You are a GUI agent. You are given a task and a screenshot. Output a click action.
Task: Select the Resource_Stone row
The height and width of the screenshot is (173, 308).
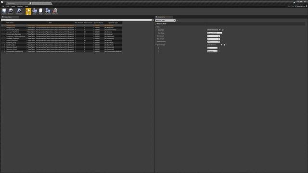pyautogui.click(x=62, y=49)
